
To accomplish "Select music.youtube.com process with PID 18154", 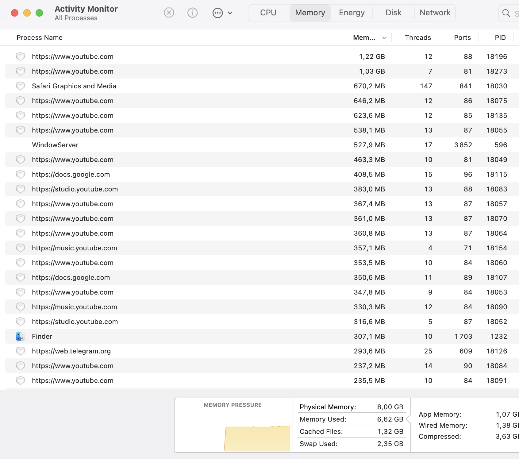I will pos(75,248).
